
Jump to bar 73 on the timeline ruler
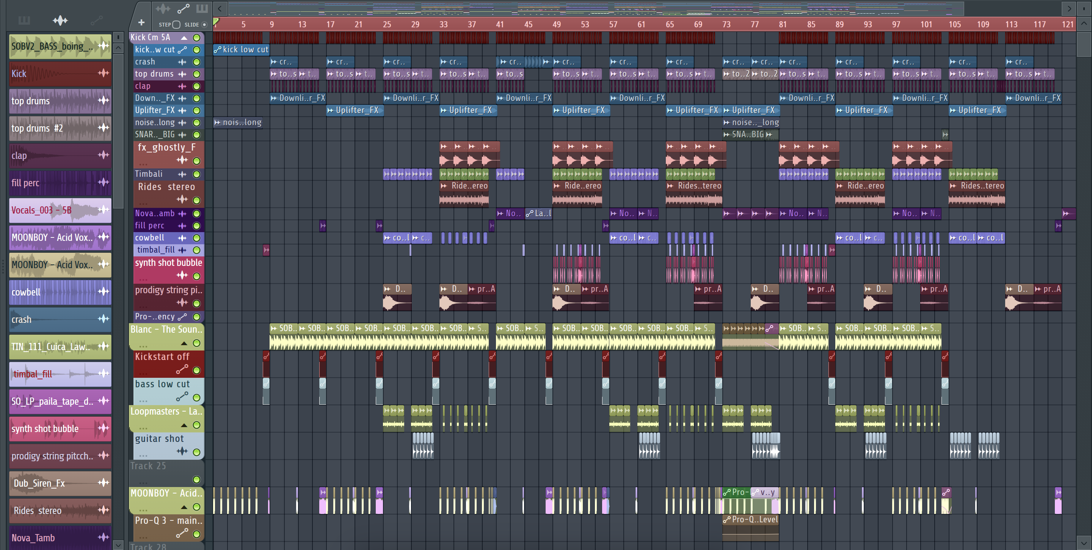pyautogui.click(x=726, y=24)
